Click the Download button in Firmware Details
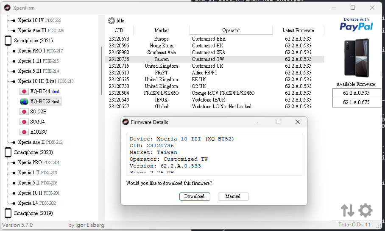 195,196
